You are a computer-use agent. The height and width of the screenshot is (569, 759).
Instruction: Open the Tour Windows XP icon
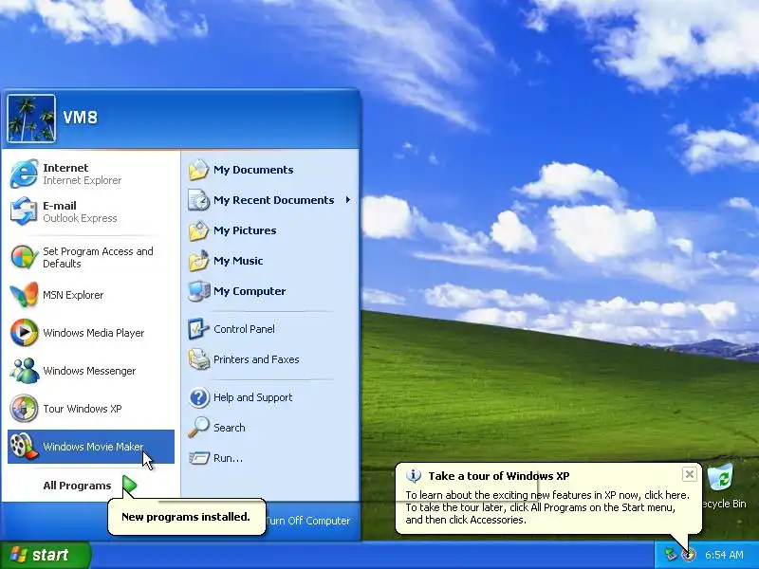pyautogui.click(x=24, y=409)
